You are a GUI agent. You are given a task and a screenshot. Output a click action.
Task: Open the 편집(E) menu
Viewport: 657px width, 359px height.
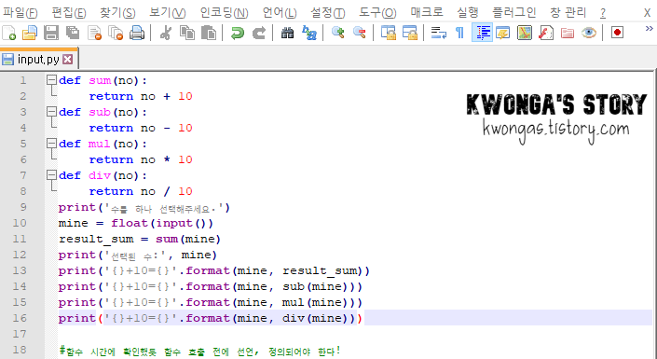click(x=69, y=12)
